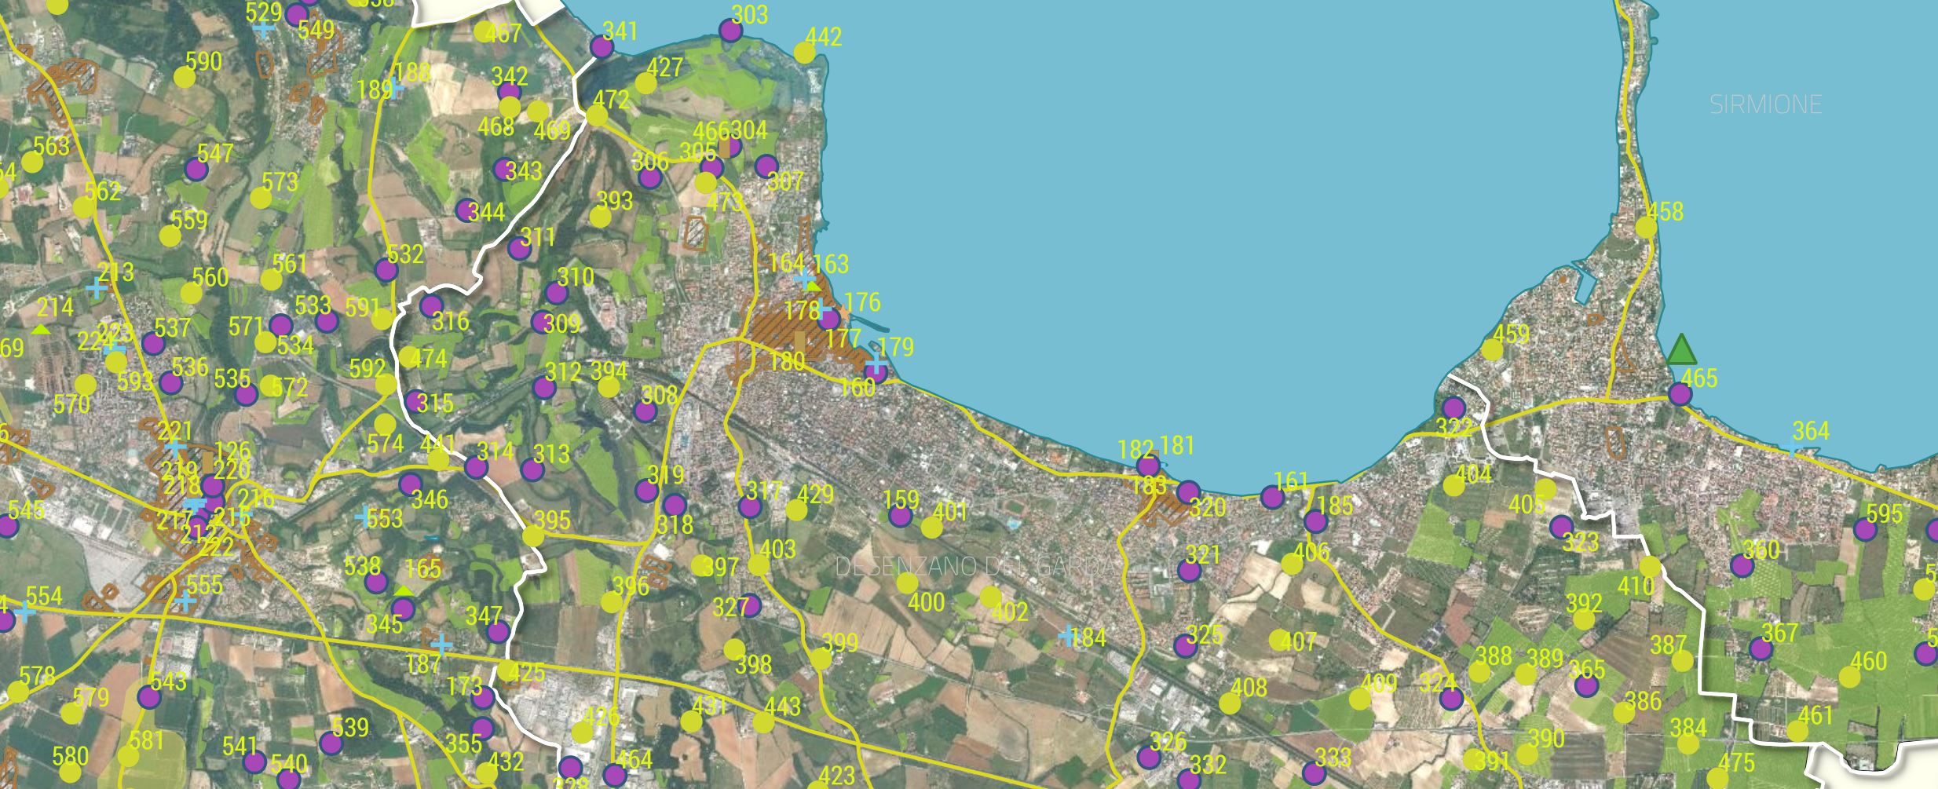Image resolution: width=1938 pixels, height=789 pixels.
Task: Select purple marker 306
Action: (x=650, y=177)
